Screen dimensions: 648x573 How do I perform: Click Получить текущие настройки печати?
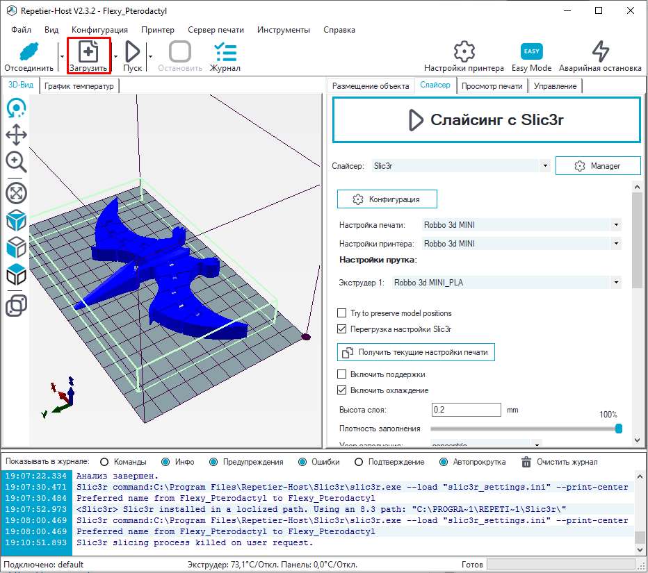coord(416,352)
